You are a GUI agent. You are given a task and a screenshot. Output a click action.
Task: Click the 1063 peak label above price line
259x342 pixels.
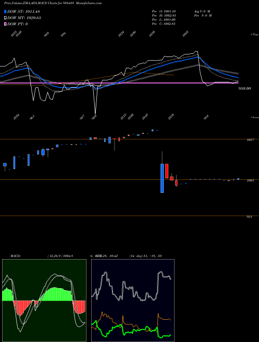tap(185, 34)
